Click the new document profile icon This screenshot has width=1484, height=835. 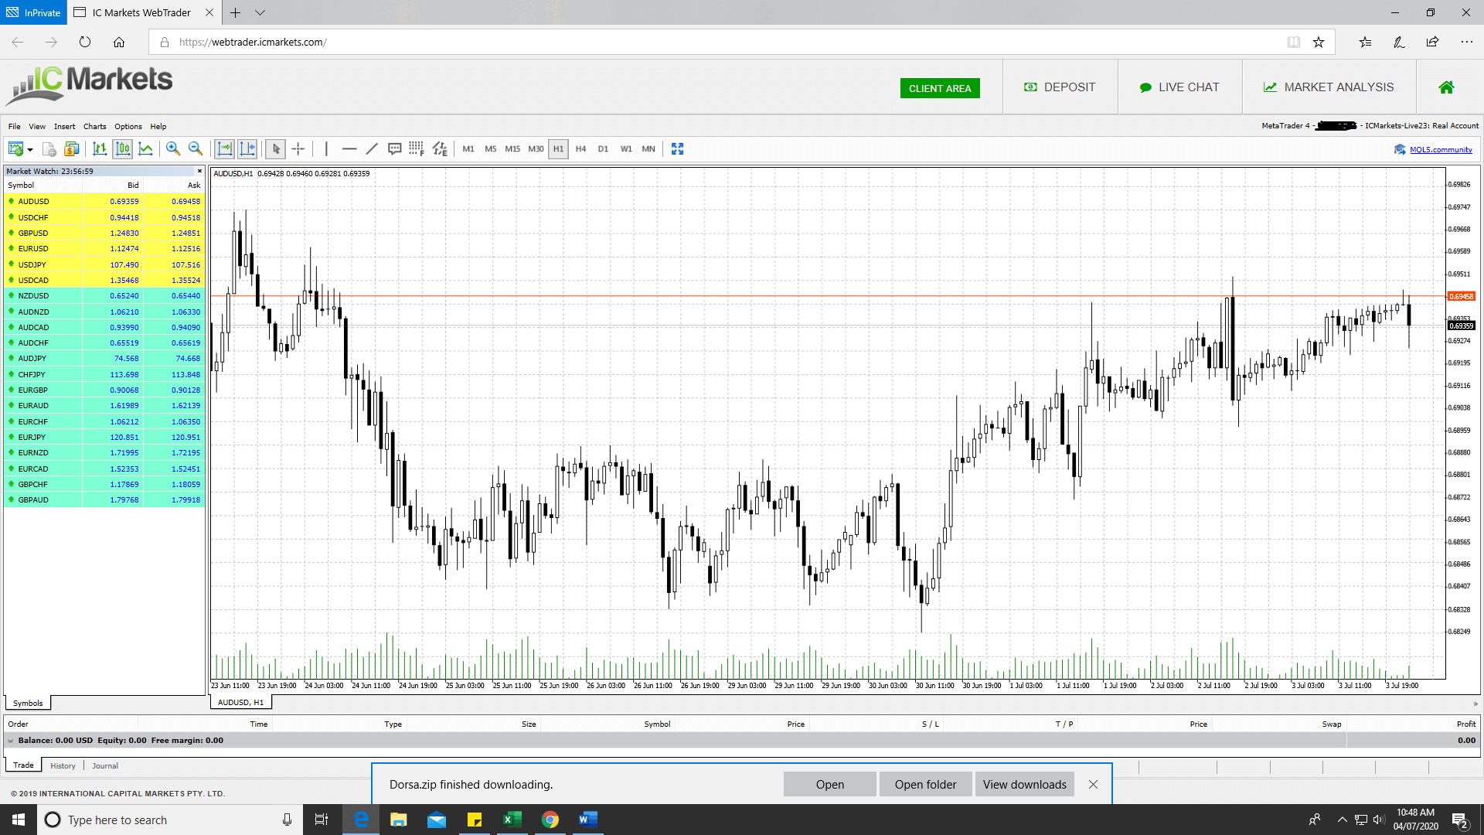coord(49,149)
